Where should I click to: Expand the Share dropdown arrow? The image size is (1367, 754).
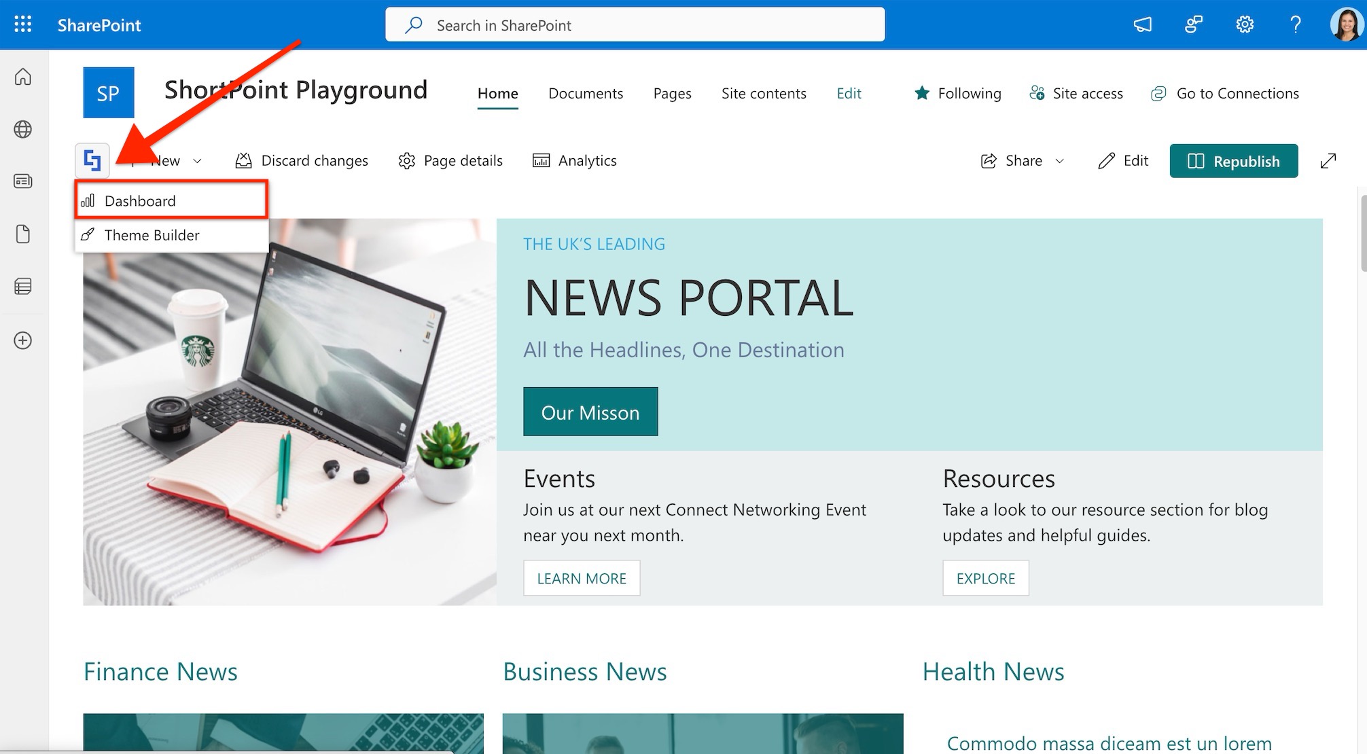click(x=1059, y=161)
